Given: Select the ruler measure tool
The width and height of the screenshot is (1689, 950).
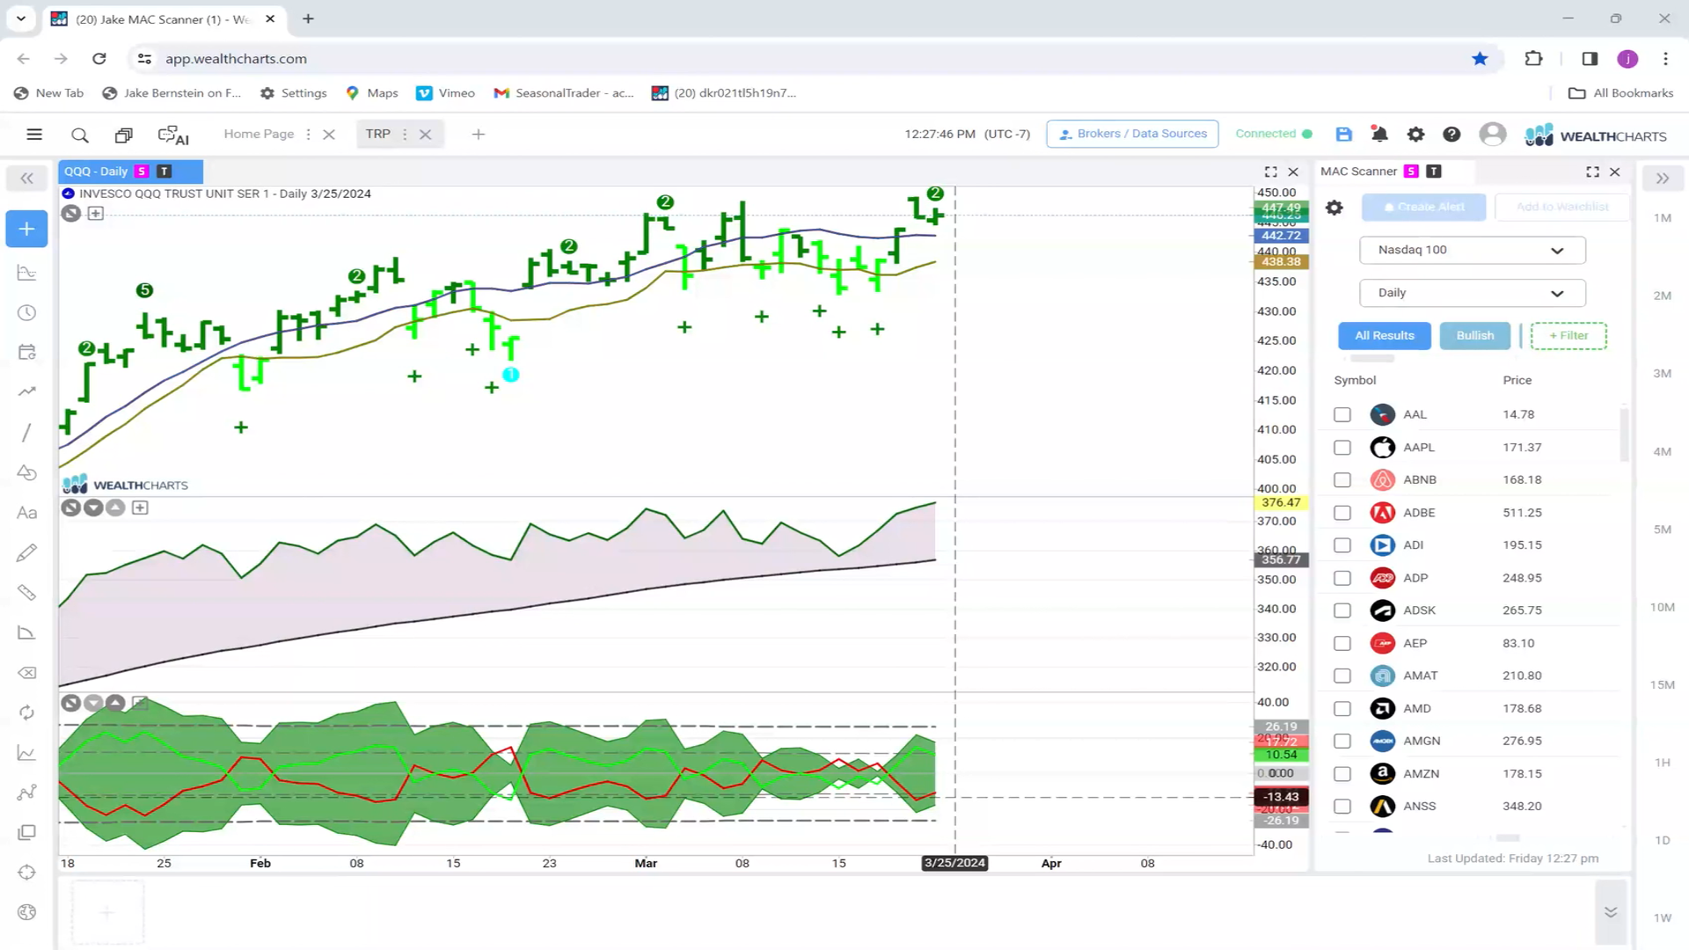Looking at the screenshot, I should [x=26, y=592].
